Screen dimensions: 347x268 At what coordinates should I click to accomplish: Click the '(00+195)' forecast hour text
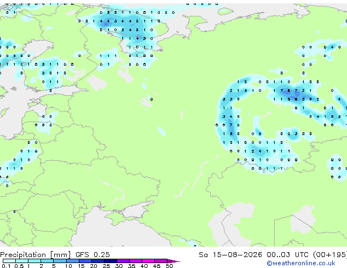point(329,255)
